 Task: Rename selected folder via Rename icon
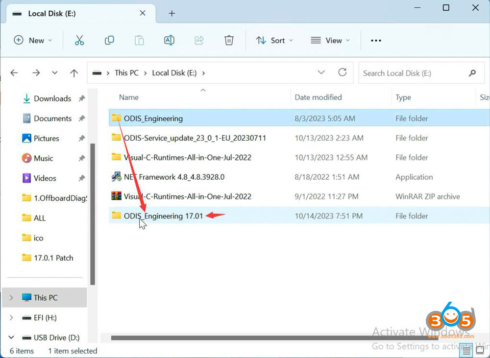169,40
